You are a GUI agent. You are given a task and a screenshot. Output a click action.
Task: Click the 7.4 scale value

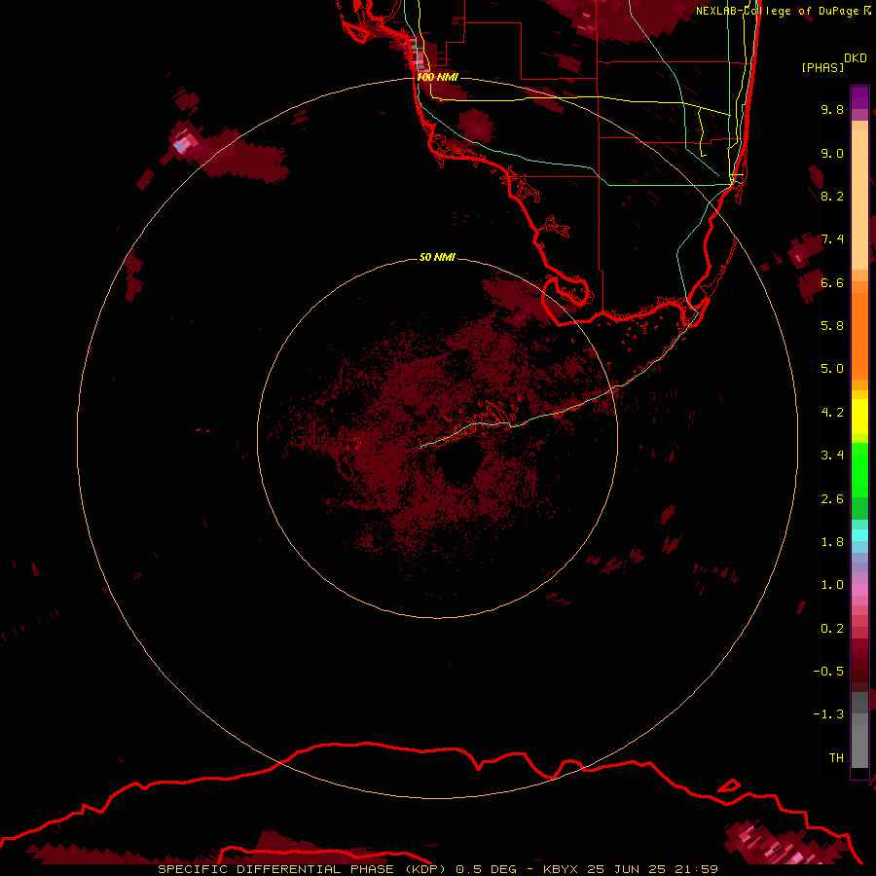point(832,239)
